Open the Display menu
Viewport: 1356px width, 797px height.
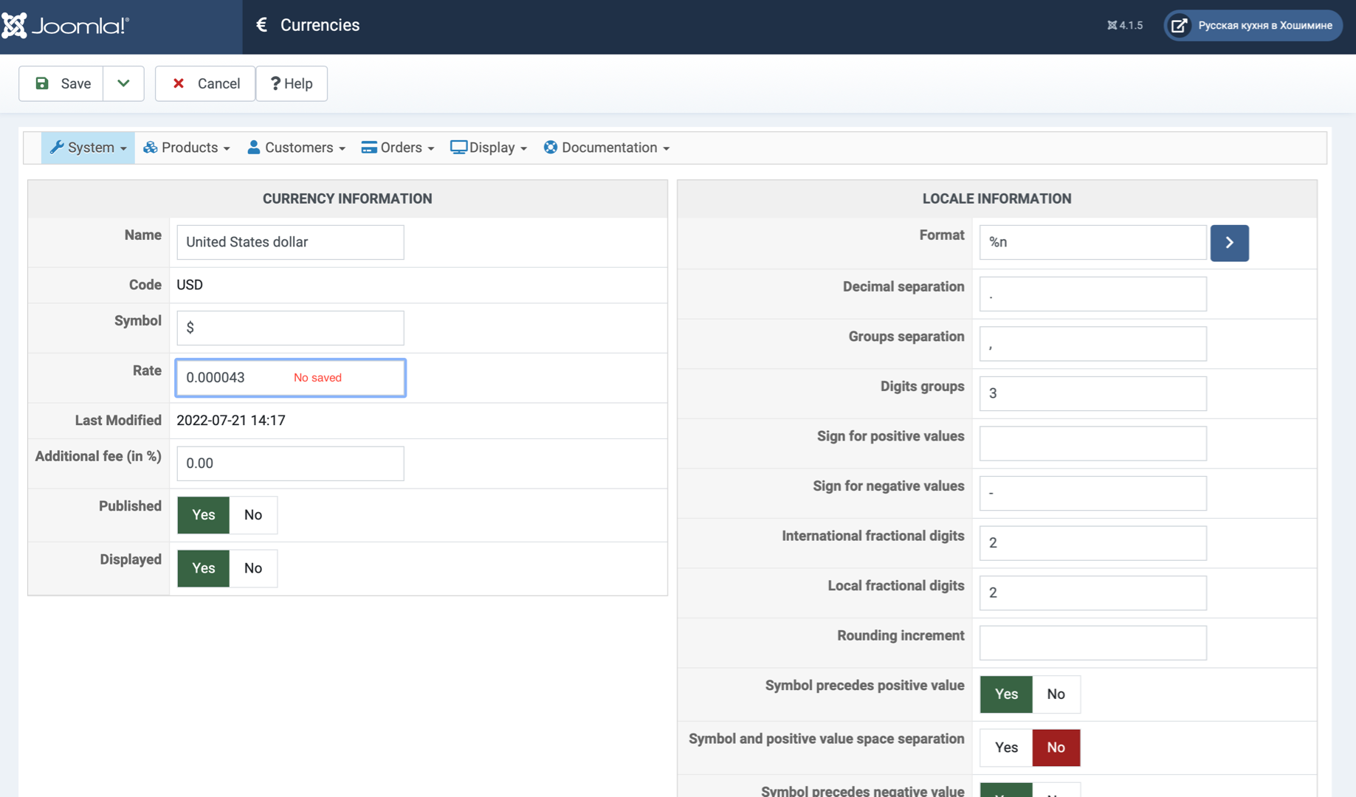click(x=489, y=148)
